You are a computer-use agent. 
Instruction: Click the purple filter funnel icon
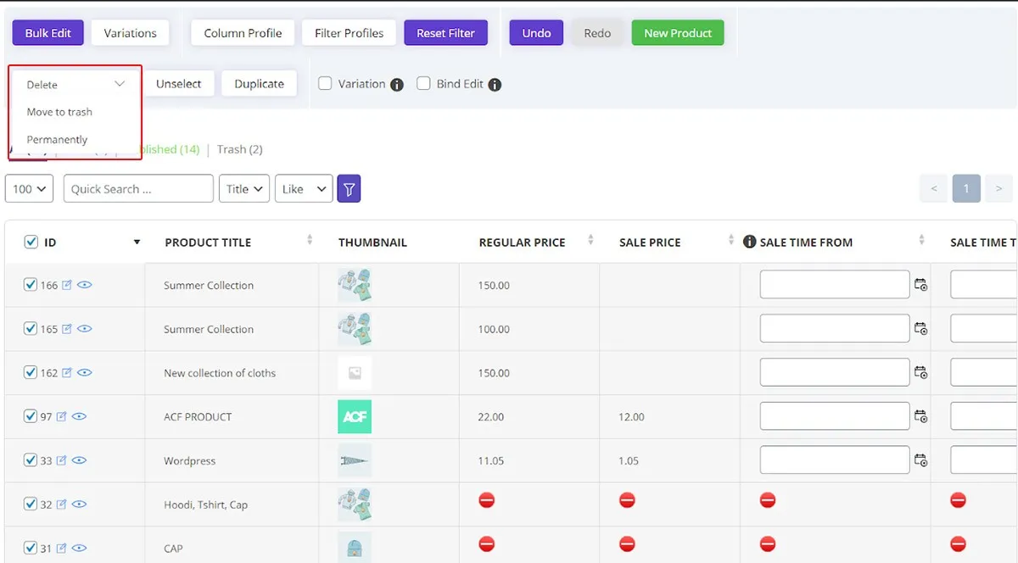pyautogui.click(x=349, y=188)
